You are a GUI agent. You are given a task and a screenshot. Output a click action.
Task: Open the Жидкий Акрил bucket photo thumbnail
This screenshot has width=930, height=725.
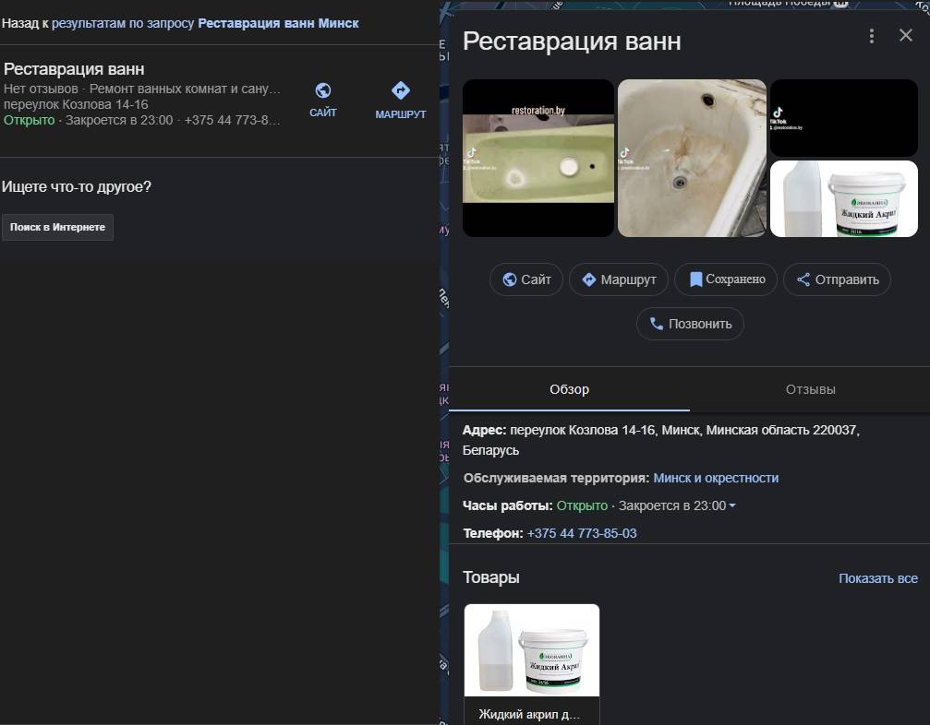(843, 199)
